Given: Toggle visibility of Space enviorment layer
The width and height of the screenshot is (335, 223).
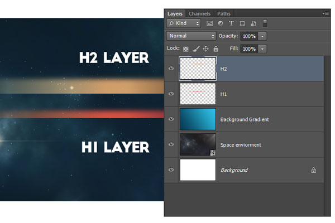Looking at the screenshot, I should pos(171,144).
